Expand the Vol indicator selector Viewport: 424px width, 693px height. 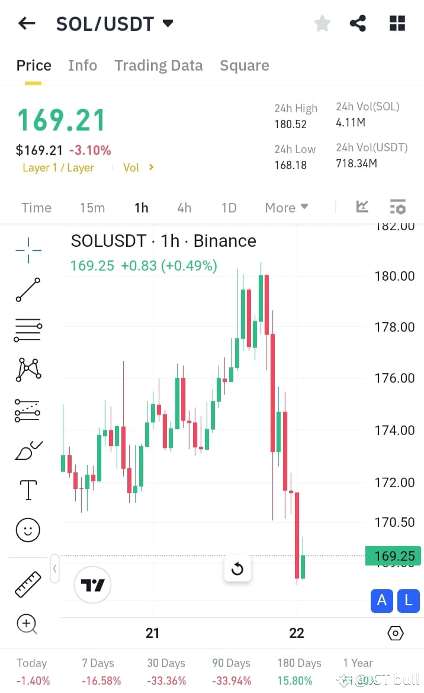coord(137,167)
